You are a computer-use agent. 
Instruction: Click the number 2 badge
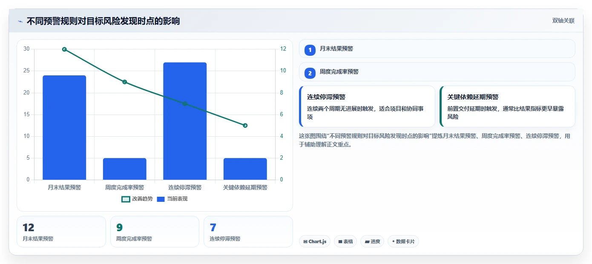coord(310,73)
